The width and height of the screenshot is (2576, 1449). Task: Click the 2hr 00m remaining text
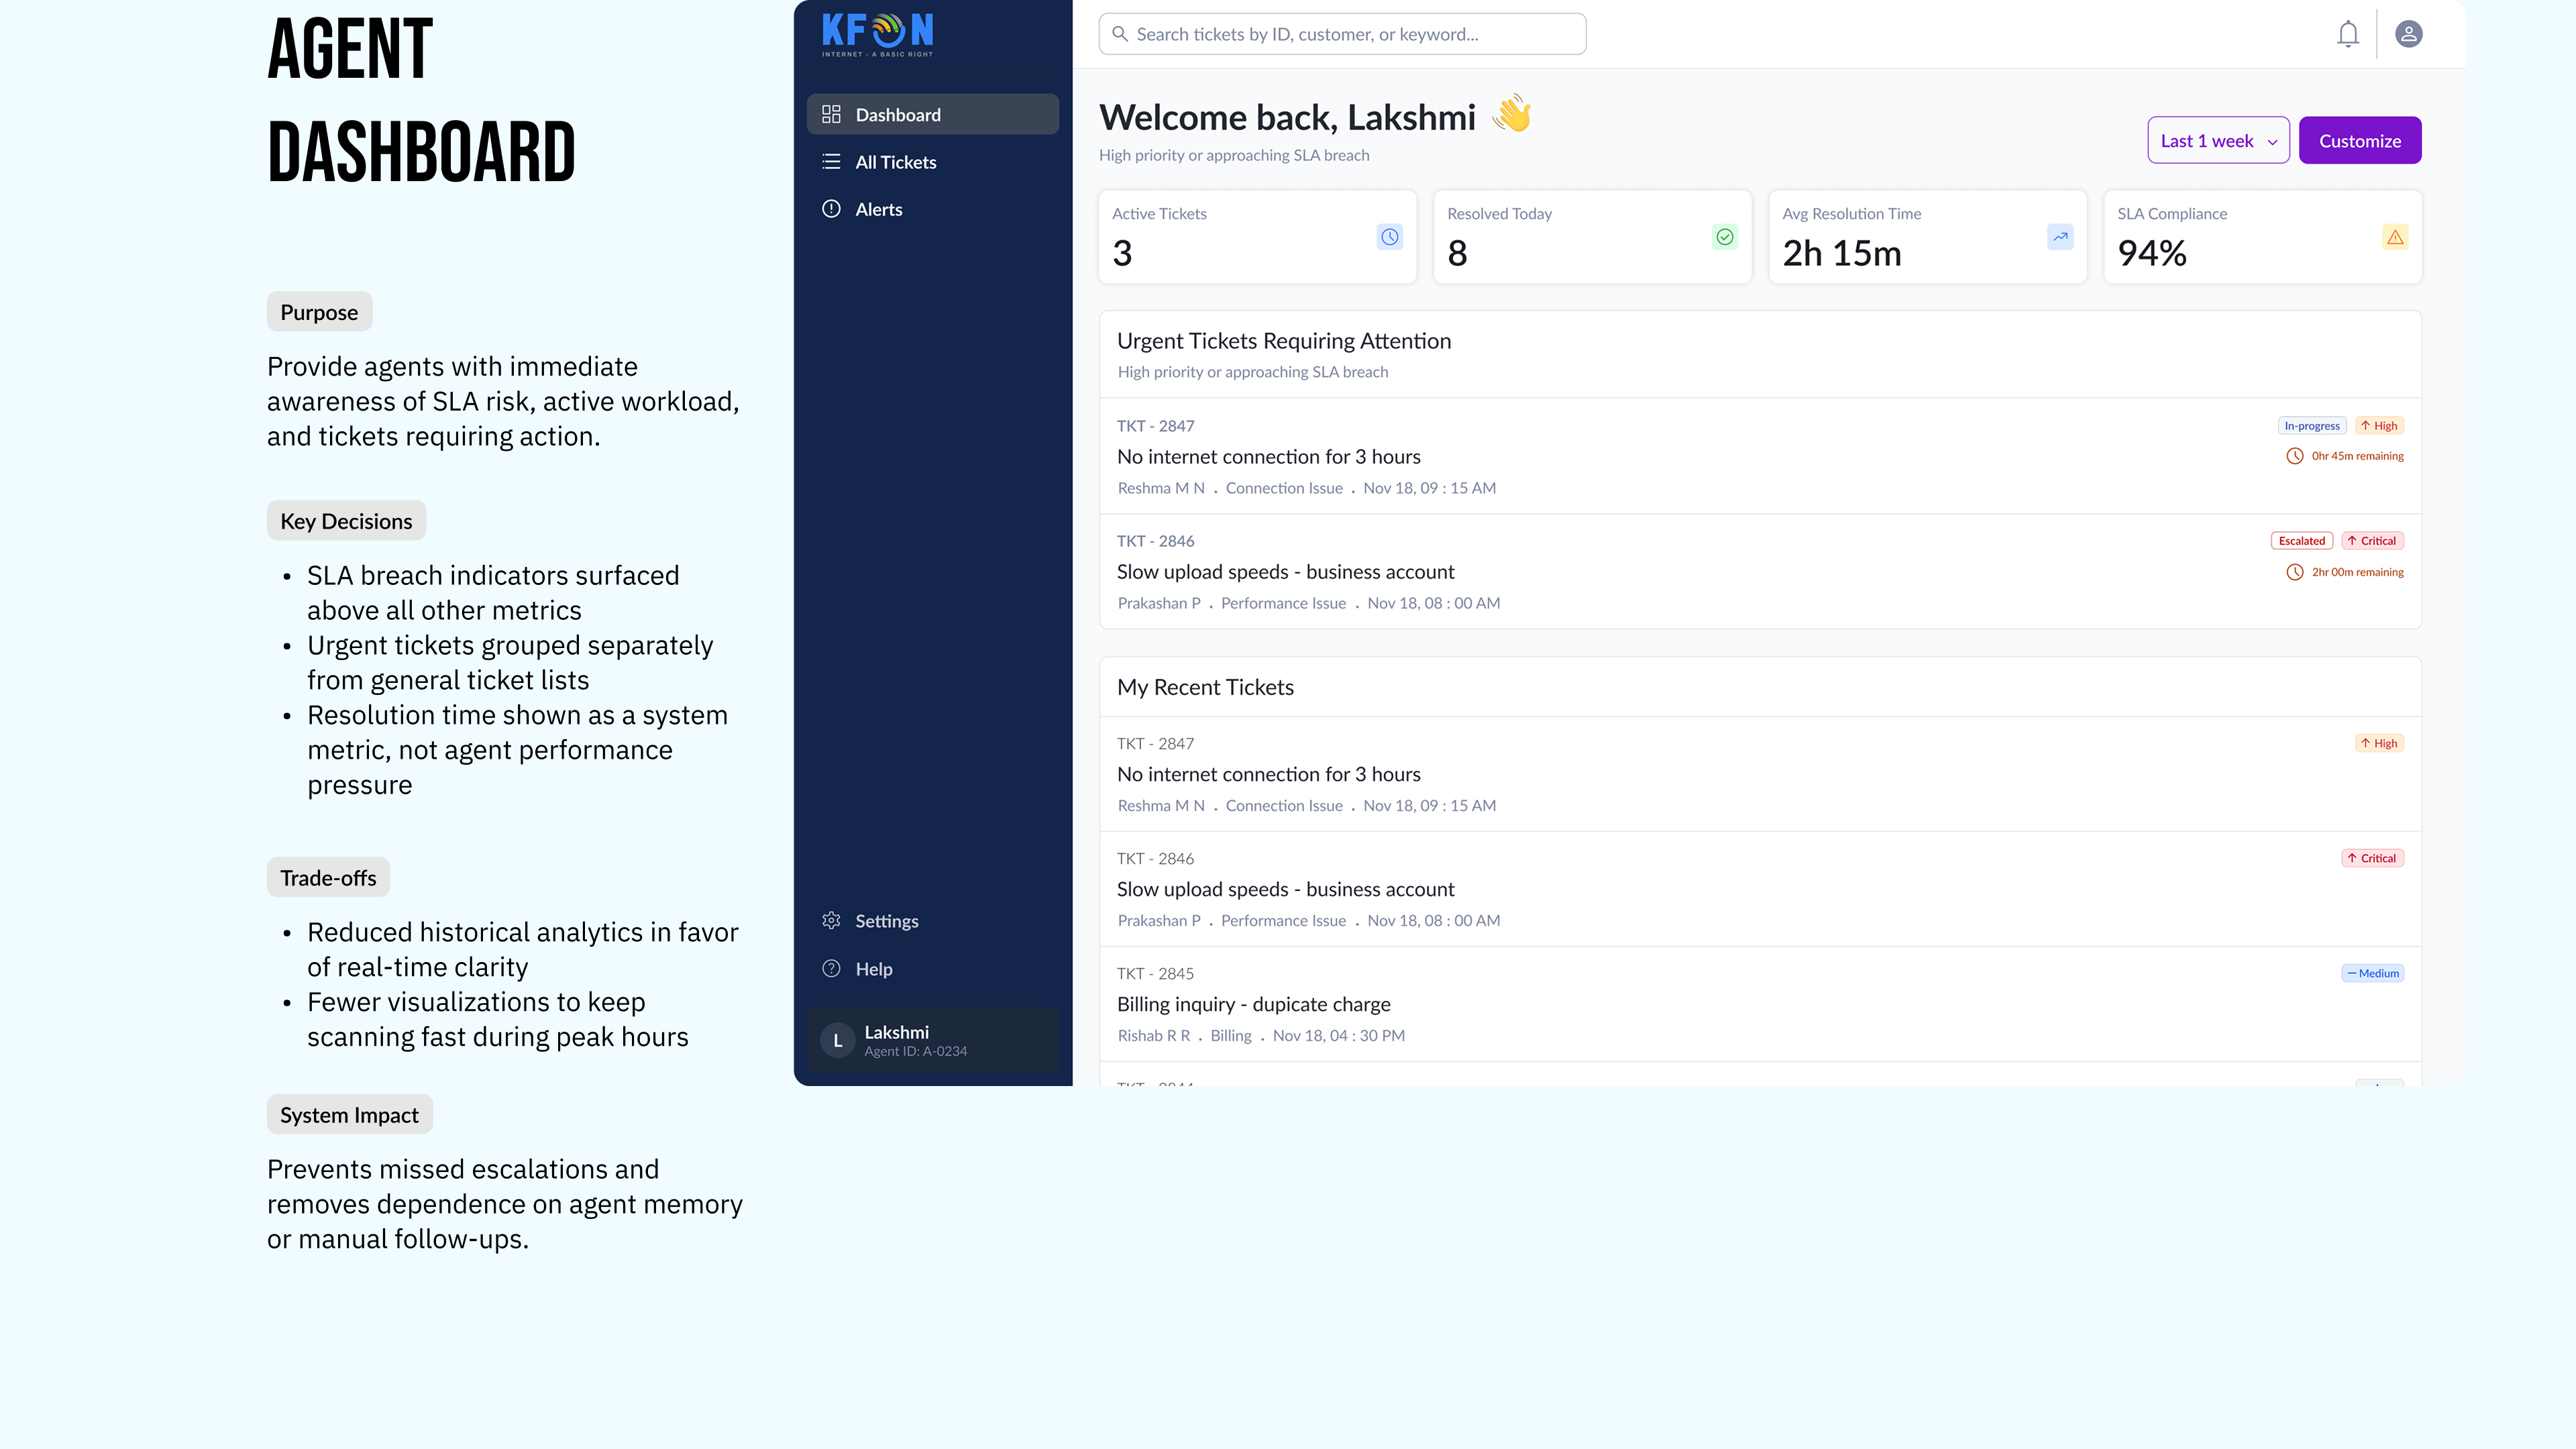point(2357,572)
